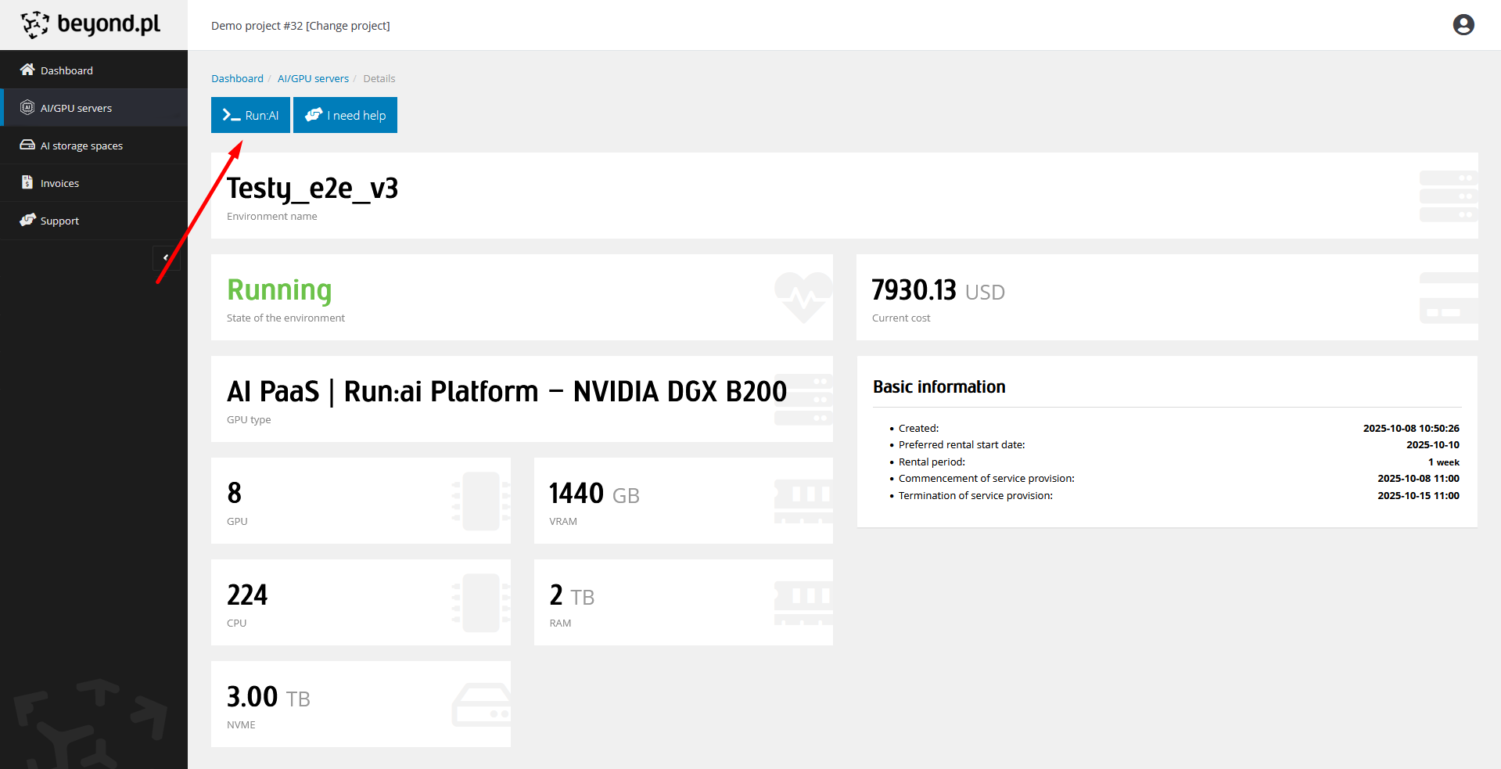The height and width of the screenshot is (769, 1501).
Task: Collapse the sidebar with the chevron toggle
Action: [166, 257]
